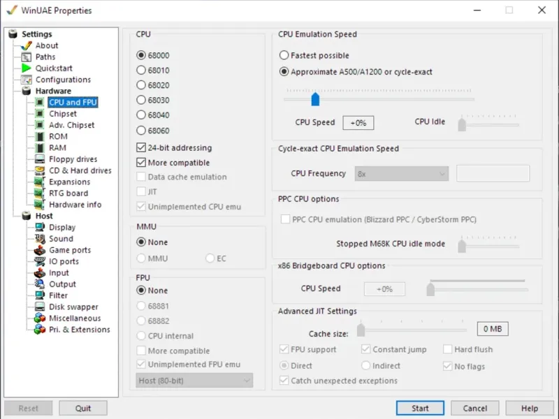Click the Help button
This screenshot has width=559, height=419.
530,409
